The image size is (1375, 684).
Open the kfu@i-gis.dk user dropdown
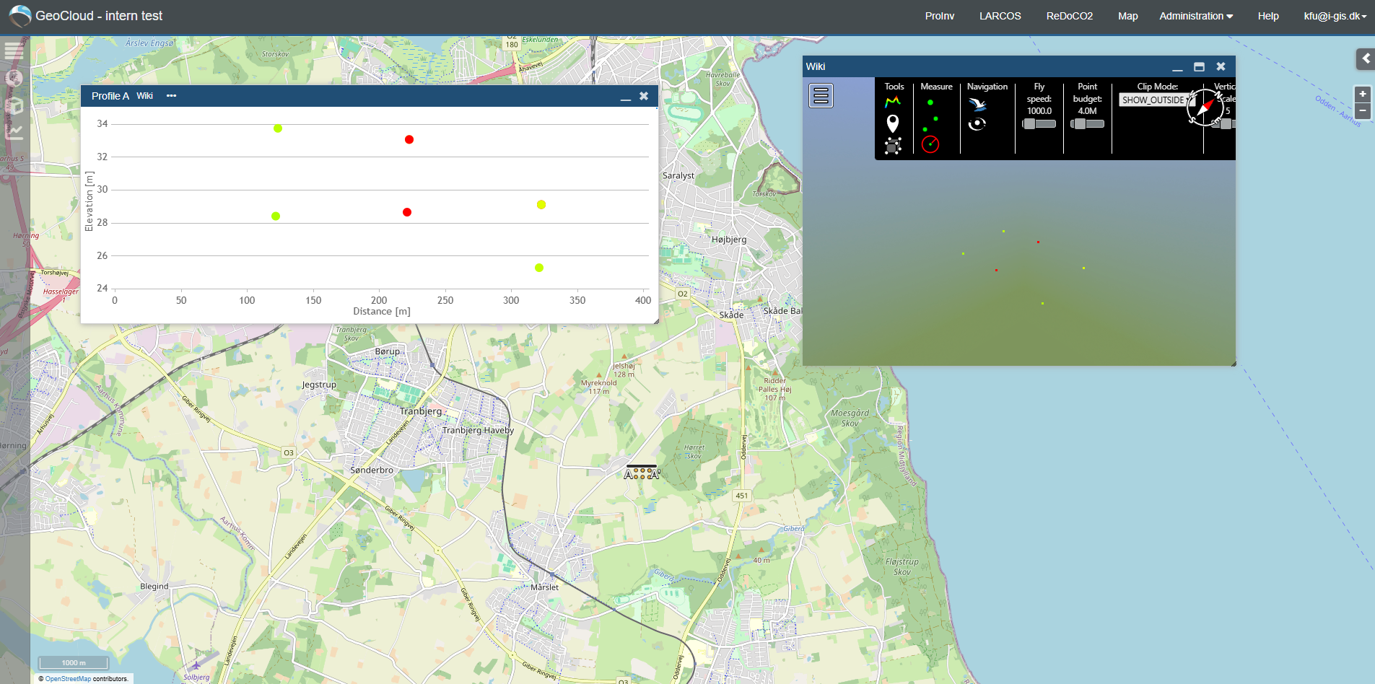click(1335, 16)
